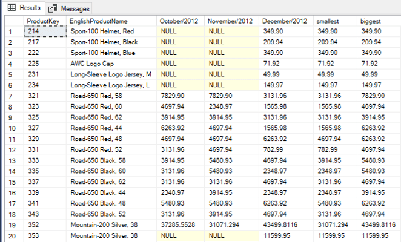The image size is (401, 242).
Task: Click the 31071.294 value in November/2012 column
Action: [x=231, y=224]
